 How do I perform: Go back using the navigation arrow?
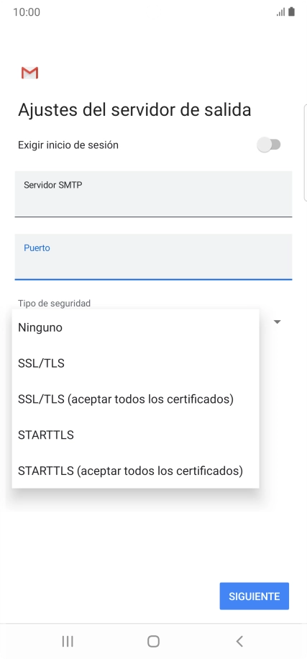(x=239, y=641)
